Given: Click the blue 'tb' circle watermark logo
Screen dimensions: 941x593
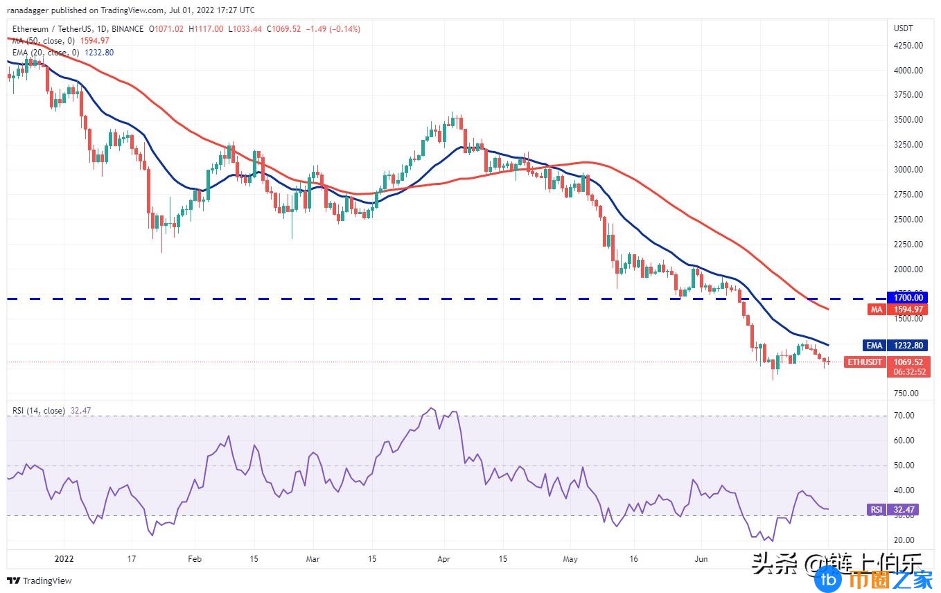Looking at the screenshot, I should [x=827, y=578].
